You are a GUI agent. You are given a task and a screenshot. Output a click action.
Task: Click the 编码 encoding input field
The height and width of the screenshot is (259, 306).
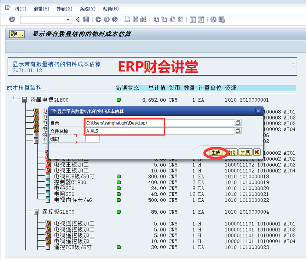pos(92,139)
